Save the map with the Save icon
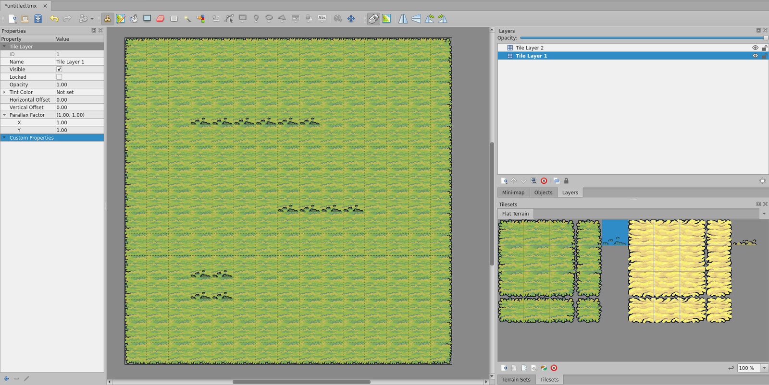Viewport: 769px width, 385px height. [x=38, y=19]
